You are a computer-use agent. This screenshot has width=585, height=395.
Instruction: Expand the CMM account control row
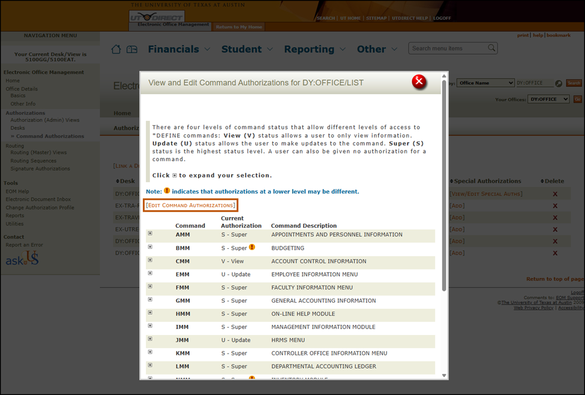(x=150, y=260)
